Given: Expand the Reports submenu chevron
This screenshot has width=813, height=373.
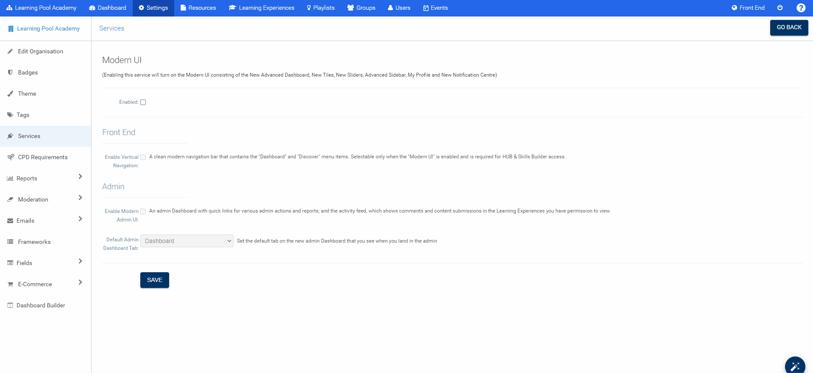Looking at the screenshot, I should 80,177.
